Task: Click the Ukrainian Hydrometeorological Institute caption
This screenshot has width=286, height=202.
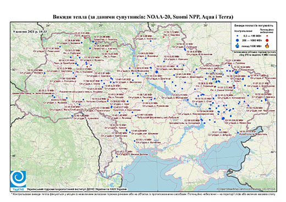Action: pyautogui.click(x=77, y=189)
